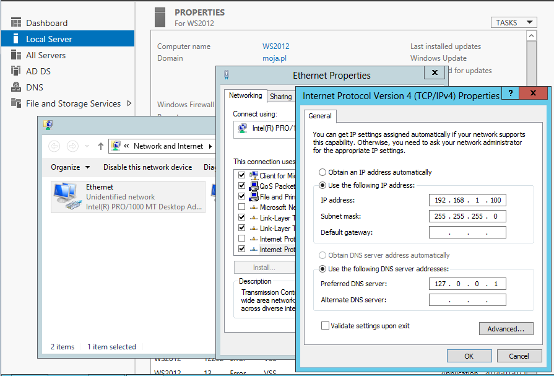Click Network Connections window title icon

click(48, 125)
